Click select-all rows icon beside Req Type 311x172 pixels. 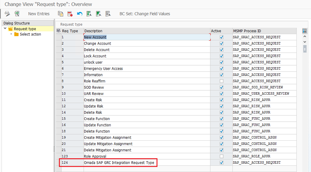coord(58,31)
